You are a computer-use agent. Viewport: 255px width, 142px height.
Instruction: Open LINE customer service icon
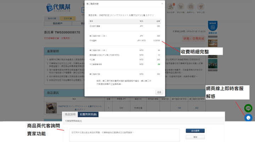[x=248, y=108]
